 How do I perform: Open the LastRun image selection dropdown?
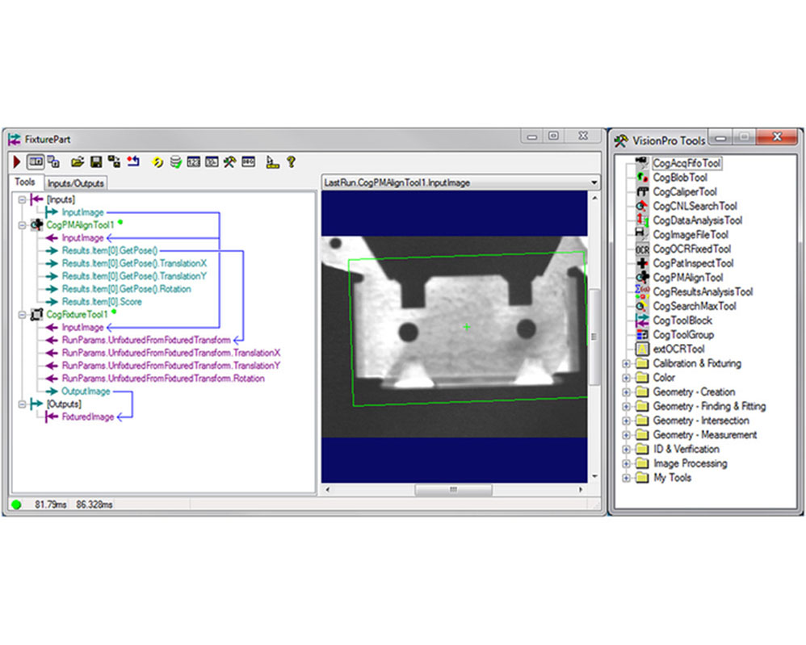594,182
